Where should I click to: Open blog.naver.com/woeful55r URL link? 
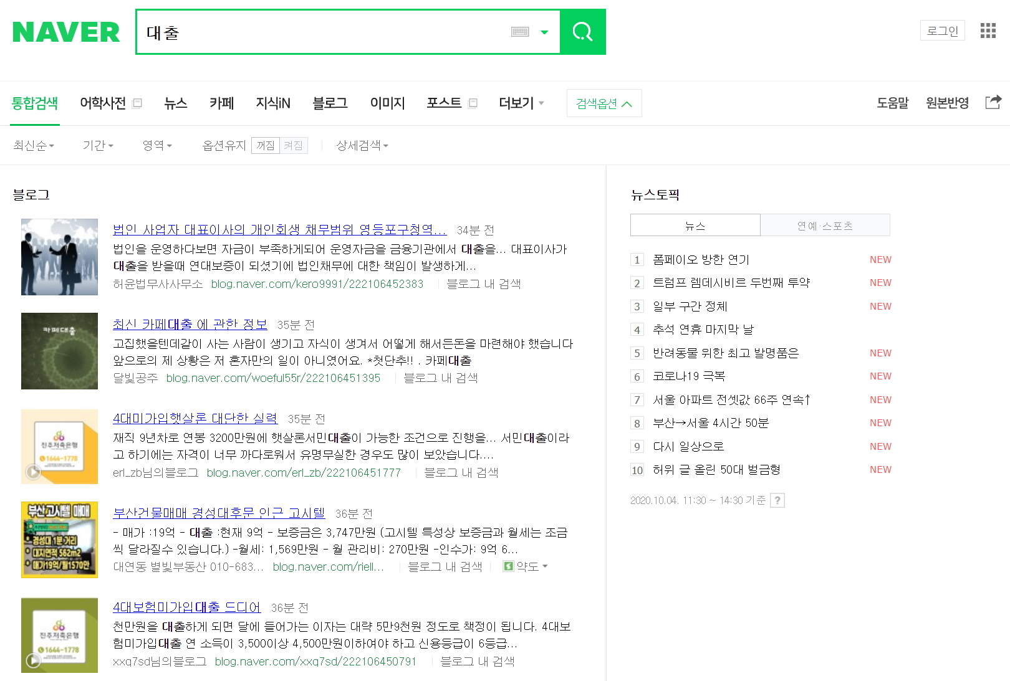273,378
